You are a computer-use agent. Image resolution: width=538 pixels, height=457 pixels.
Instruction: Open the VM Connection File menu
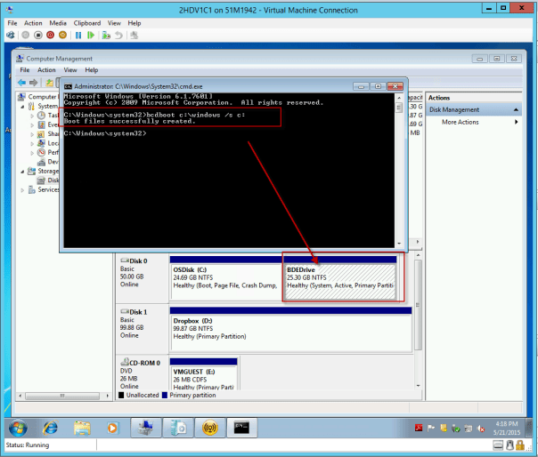12,23
